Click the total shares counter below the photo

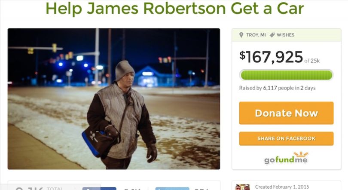pos(39,189)
